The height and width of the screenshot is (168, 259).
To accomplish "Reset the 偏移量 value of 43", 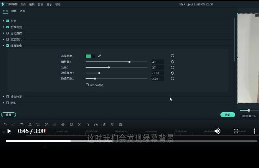I will (172, 62).
